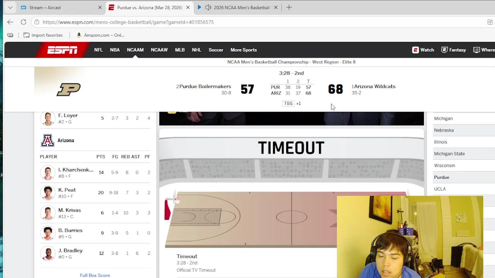This screenshot has height=278, width=495.
Task: Click the Michigan team link
Action: click(443, 119)
